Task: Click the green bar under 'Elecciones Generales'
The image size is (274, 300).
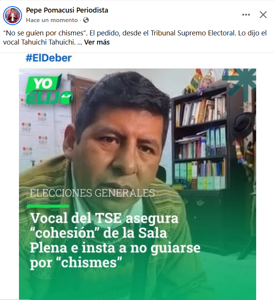Action: (48, 206)
